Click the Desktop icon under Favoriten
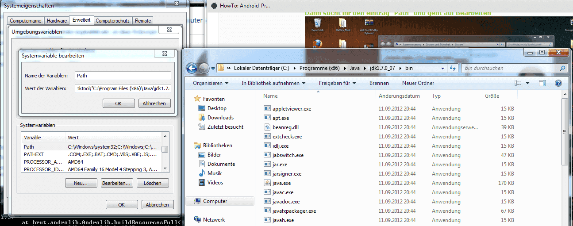The height and width of the screenshot is (226, 573). click(202, 108)
